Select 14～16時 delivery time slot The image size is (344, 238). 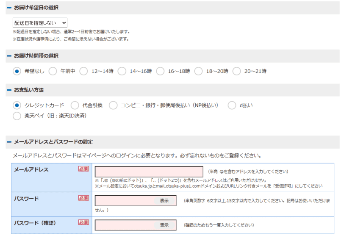coord(122,71)
